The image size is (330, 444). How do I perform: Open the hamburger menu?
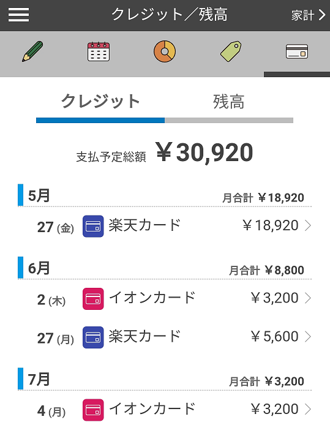coord(19,15)
